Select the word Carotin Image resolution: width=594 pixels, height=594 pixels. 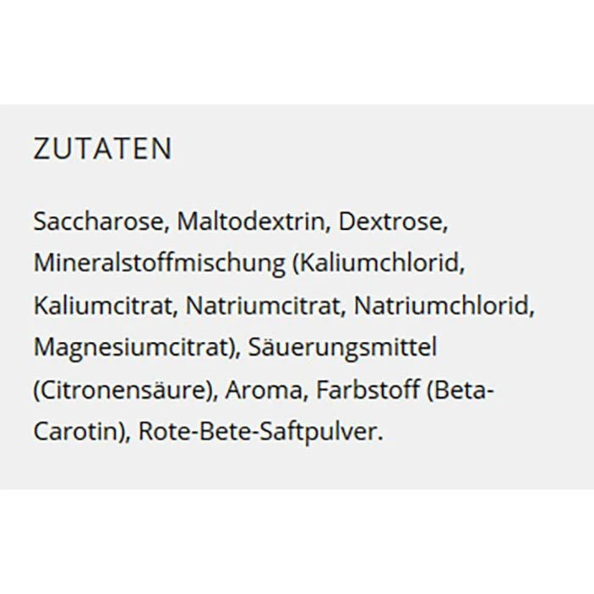click(x=79, y=430)
